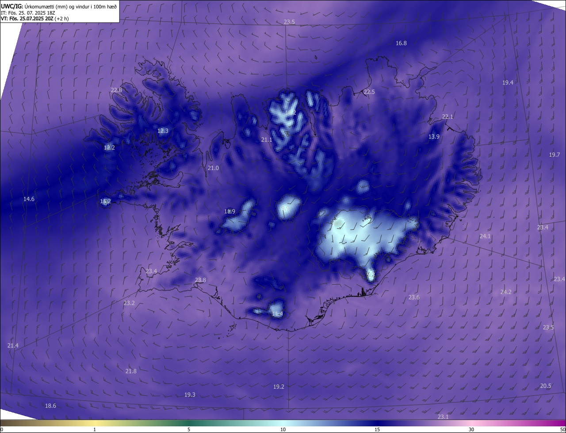Click the 19.7 value label
The height and width of the screenshot is (433, 566).
coord(555,155)
